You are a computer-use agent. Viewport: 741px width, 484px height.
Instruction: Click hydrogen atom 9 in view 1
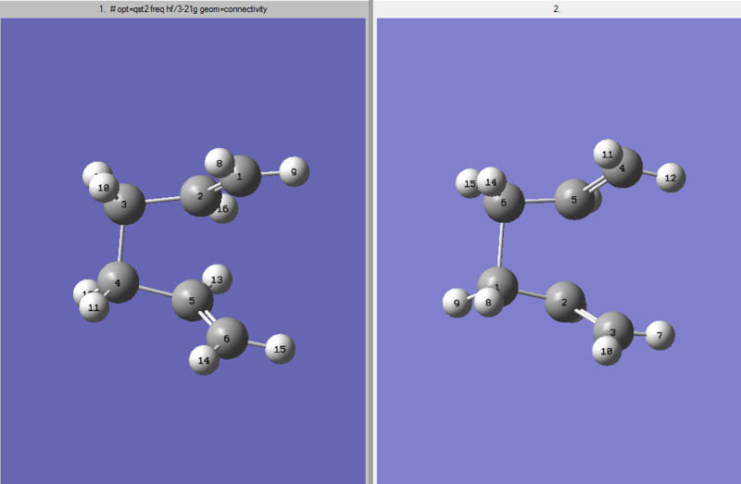tap(295, 172)
